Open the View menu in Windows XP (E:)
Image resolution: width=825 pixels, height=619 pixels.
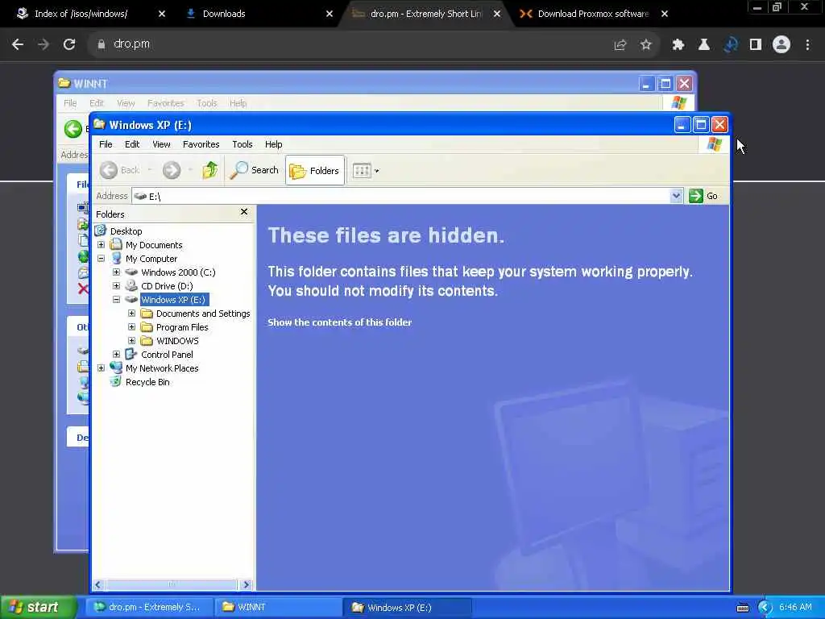161,144
